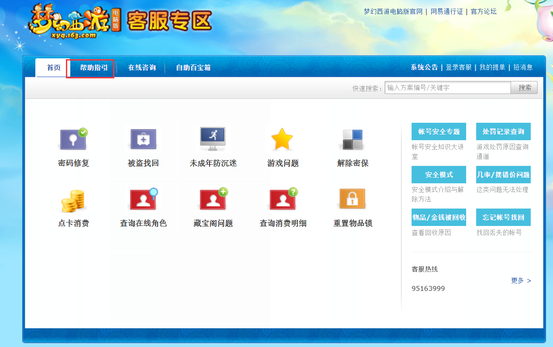The height and width of the screenshot is (347, 553).
Task: Open the 我的提单 link
Action: point(492,67)
